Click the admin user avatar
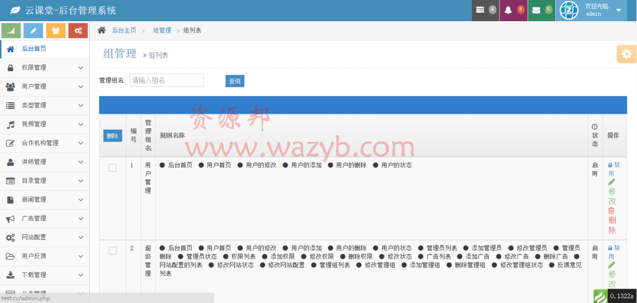 (x=569, y=10)
